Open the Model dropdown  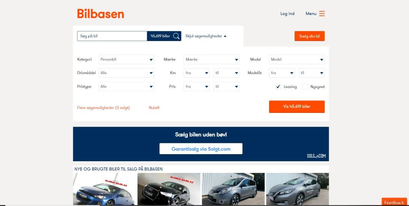297,59
